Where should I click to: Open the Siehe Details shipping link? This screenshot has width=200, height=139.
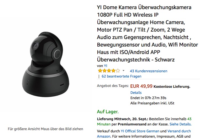[x=180, y=124]
